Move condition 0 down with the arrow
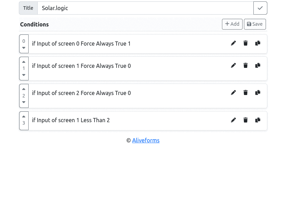The image size is (282, 197). [x=24, y=48]
